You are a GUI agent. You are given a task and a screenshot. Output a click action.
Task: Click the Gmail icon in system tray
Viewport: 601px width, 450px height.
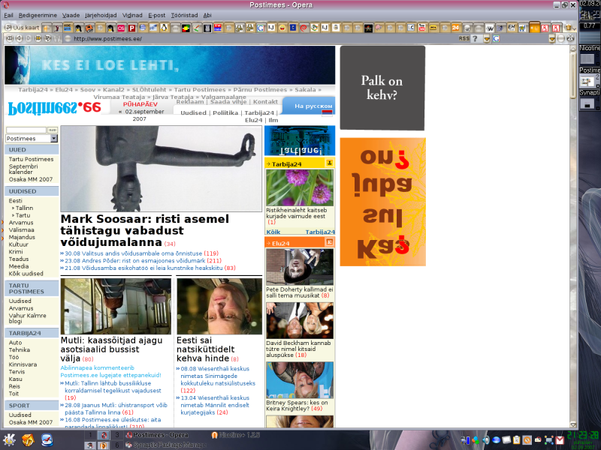(x=560, y=440)
